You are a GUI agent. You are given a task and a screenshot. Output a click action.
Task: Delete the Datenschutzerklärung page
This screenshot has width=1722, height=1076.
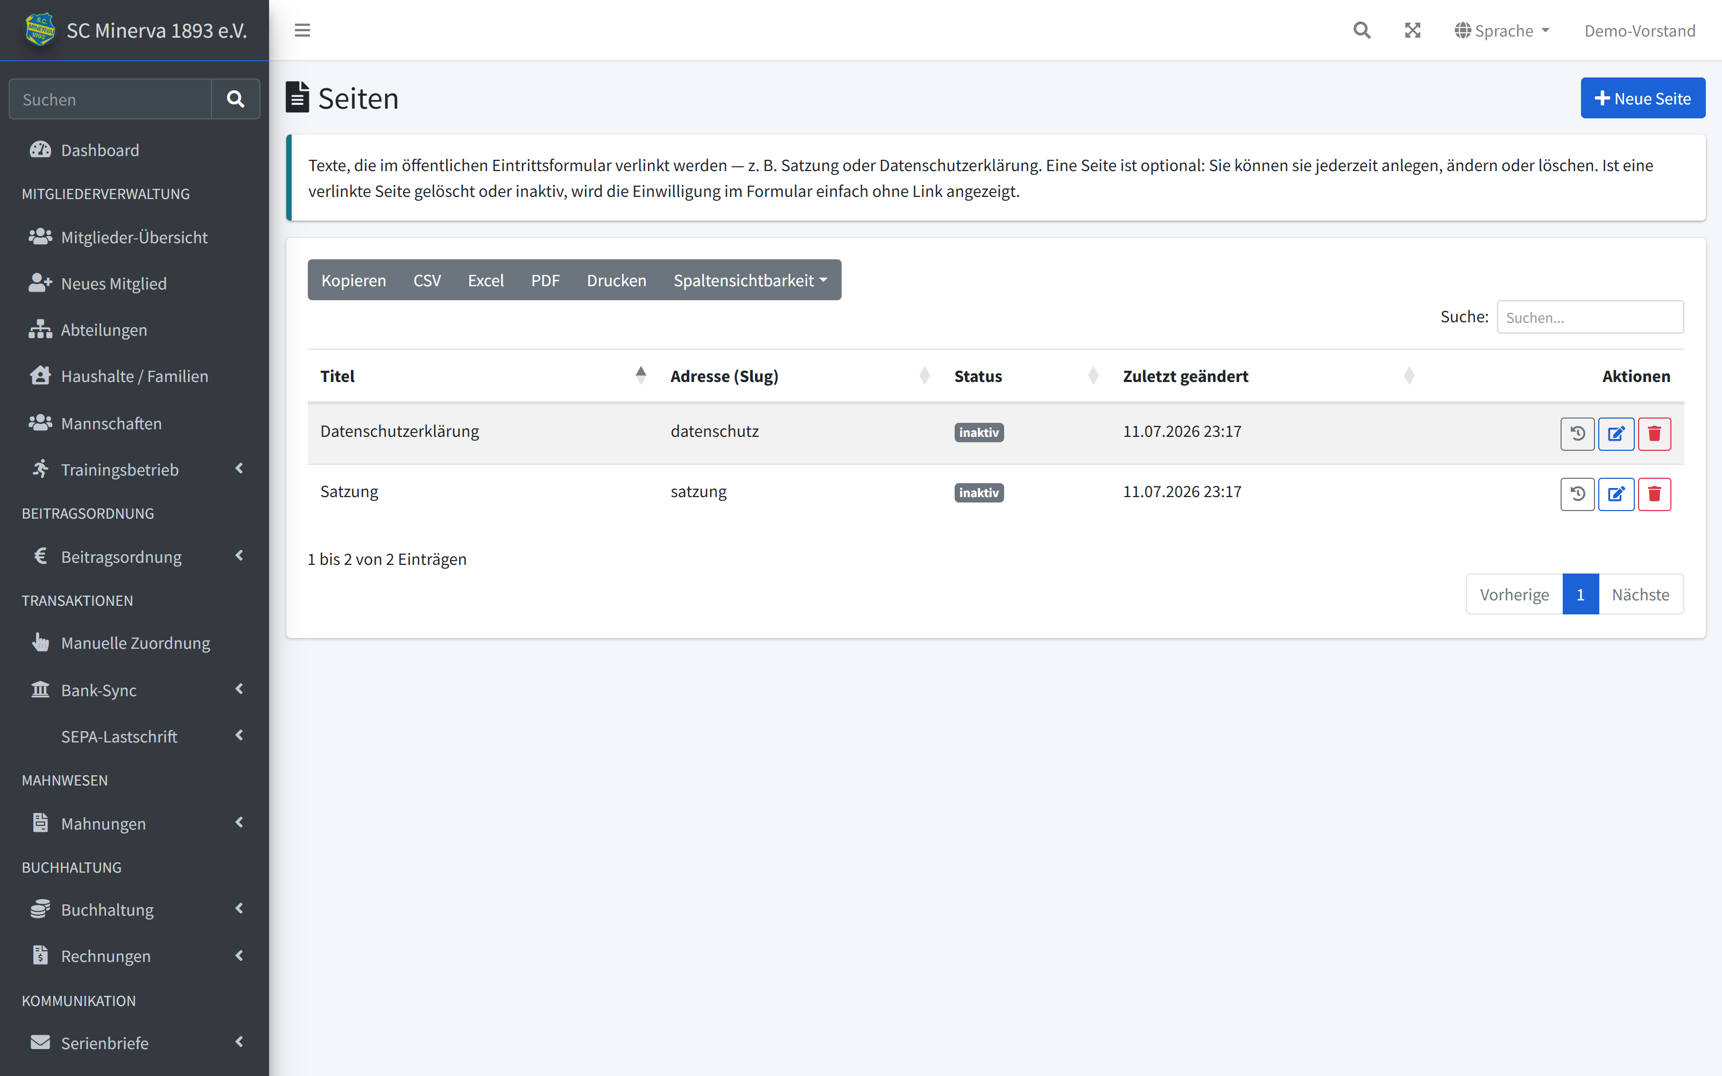coord(1654,434)
